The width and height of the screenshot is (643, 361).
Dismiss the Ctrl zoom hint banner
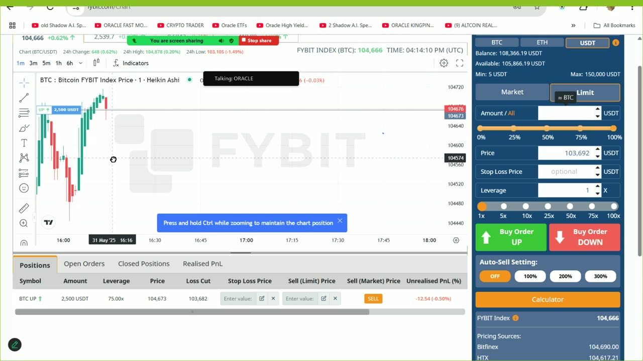[x=340, y=221]
